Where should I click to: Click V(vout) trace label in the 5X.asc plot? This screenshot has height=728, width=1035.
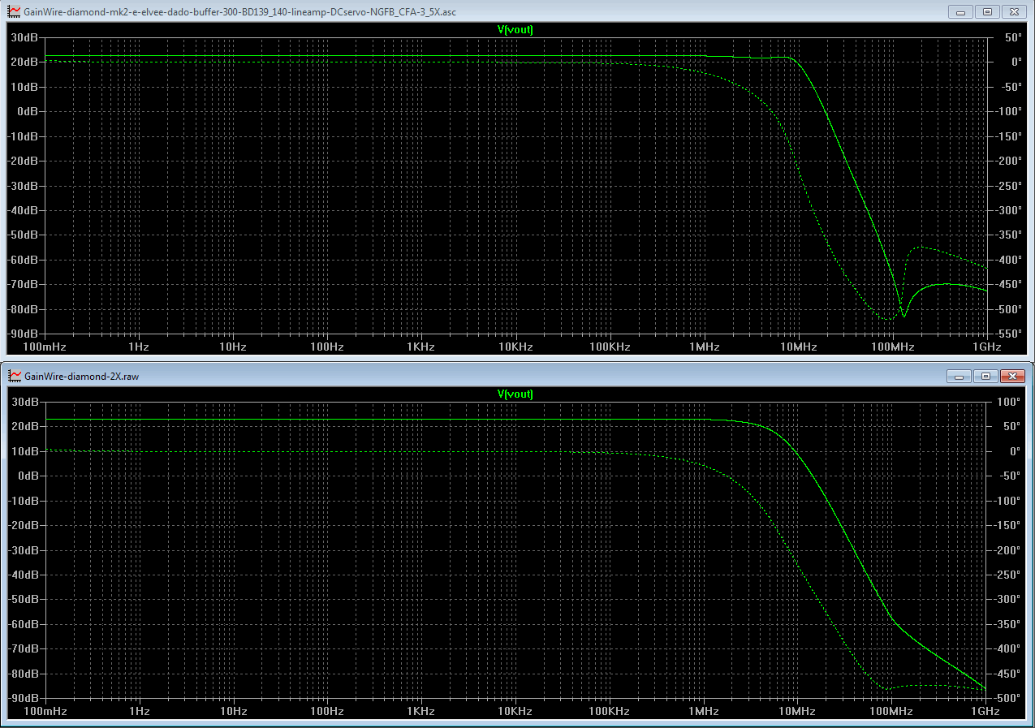coord(515,29)
